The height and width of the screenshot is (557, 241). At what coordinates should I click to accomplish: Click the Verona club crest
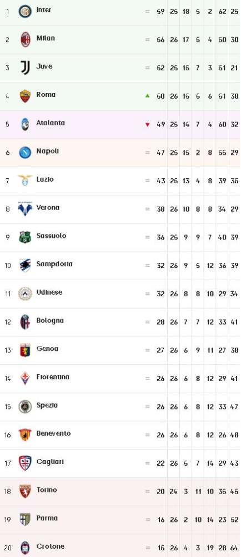point(25,208)
